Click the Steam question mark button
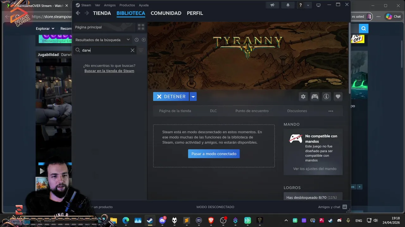405x227 pixels. pyautogui.click(x=301, y=5)
